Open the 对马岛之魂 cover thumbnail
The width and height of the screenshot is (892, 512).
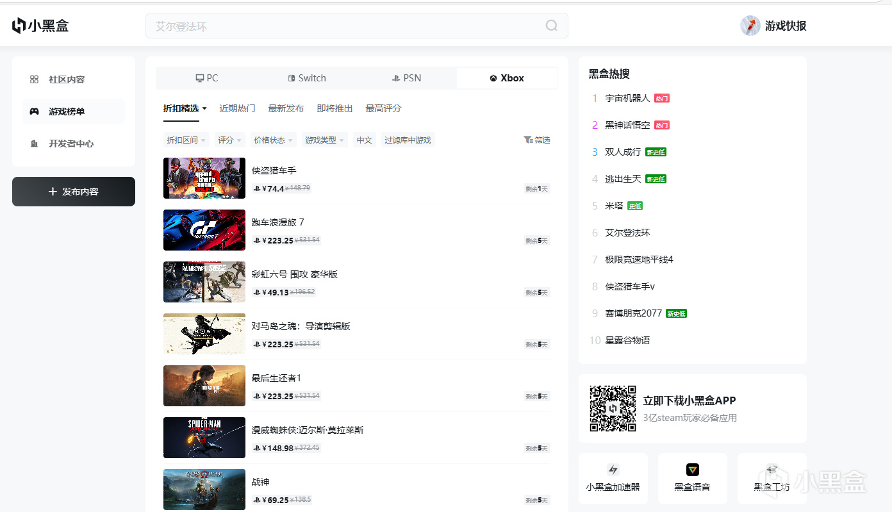(x=204, y=334)
